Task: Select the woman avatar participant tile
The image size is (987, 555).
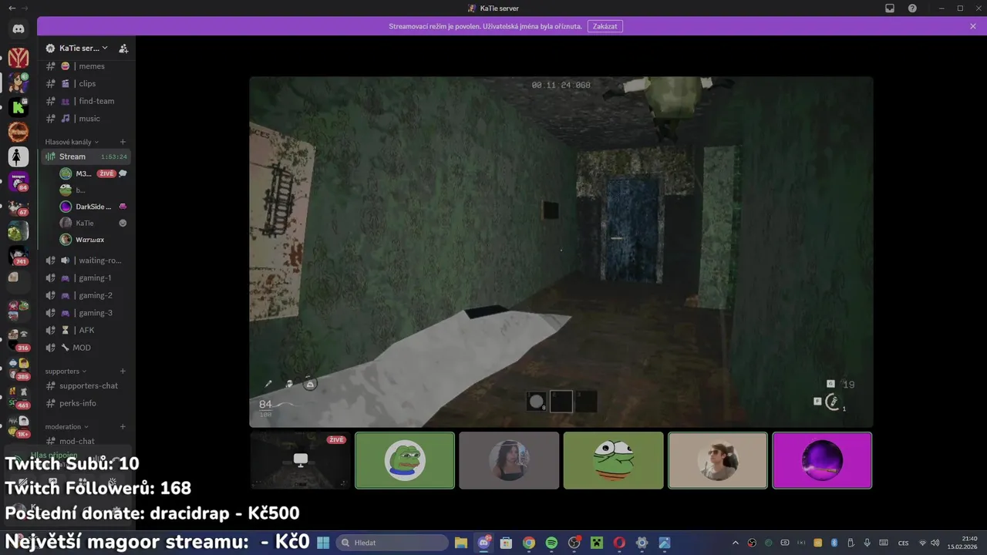Action: coord(509,460)
